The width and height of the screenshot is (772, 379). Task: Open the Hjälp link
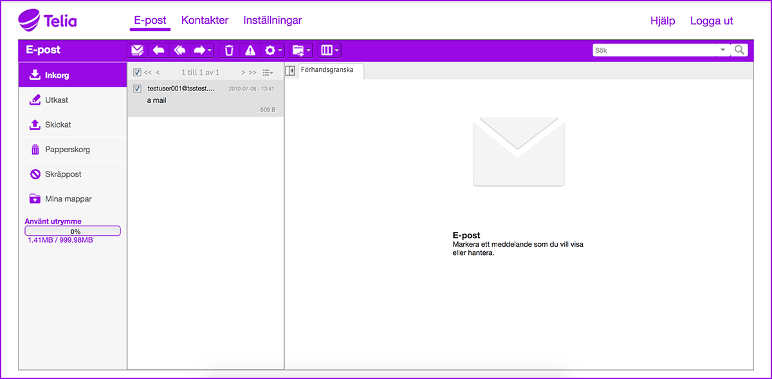[663, 21]
